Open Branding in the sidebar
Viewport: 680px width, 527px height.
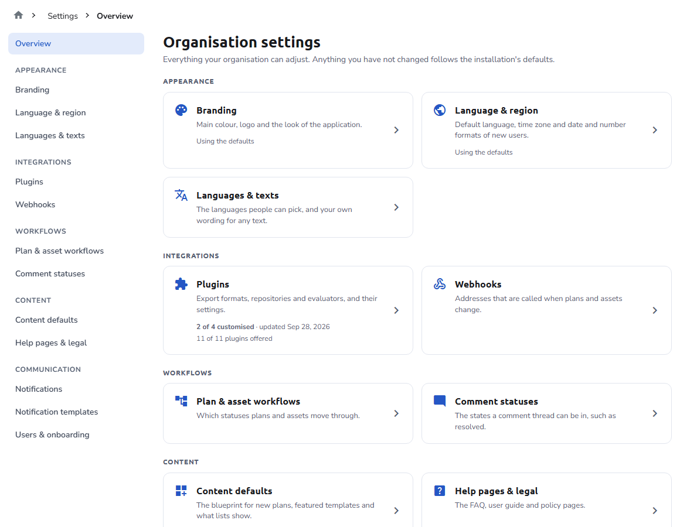[76, 90]
